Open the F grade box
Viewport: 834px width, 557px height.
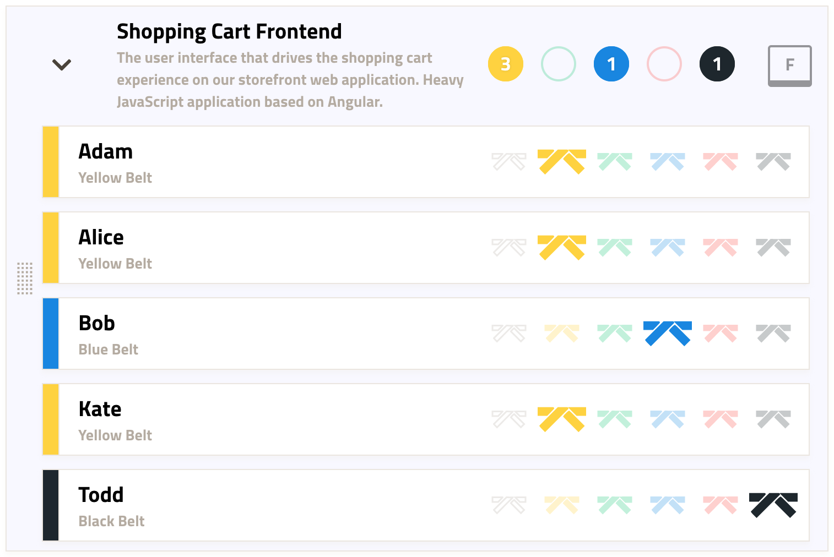[789, 66]
